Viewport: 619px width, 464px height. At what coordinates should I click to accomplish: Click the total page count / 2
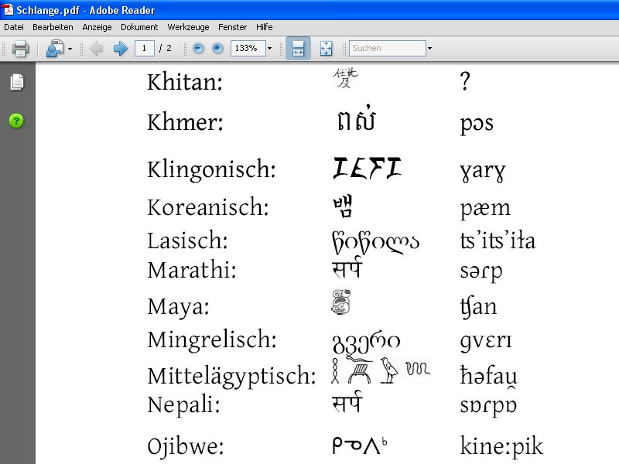tap(166, 48)
